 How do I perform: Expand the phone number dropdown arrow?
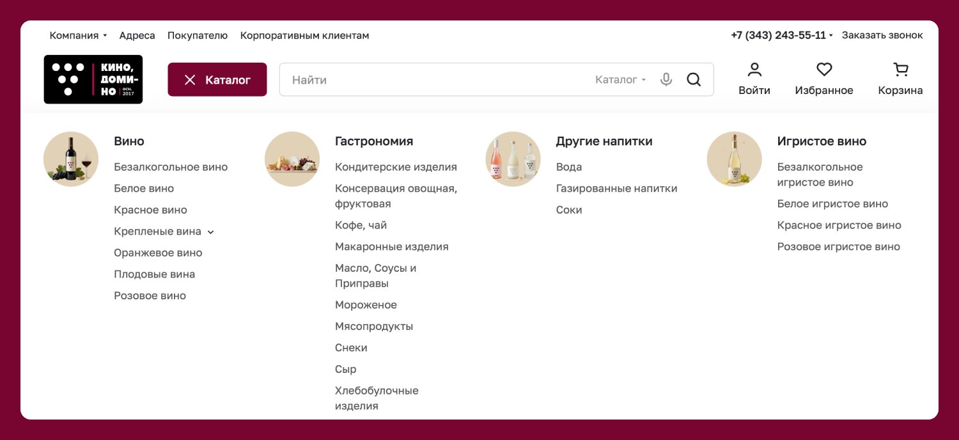click(831, 36)
